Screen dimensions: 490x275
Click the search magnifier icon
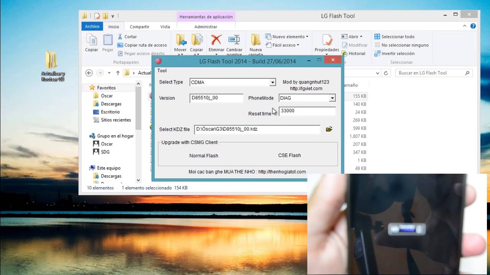(467, 73)
